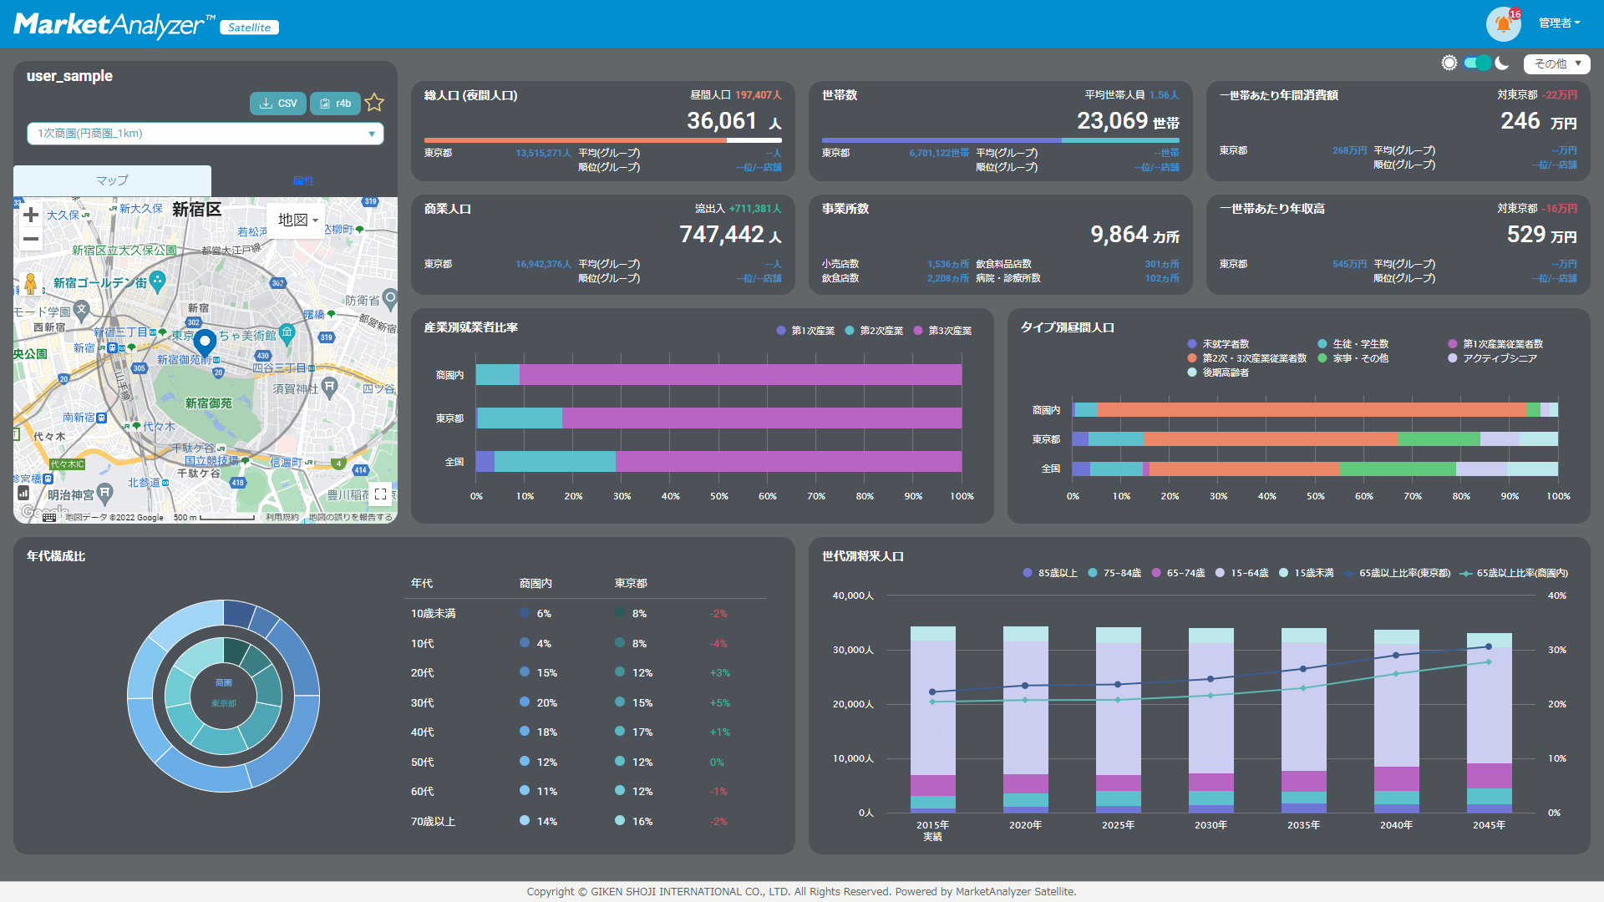Zoom in on the map with plus icon

click(x=30, y=214)
